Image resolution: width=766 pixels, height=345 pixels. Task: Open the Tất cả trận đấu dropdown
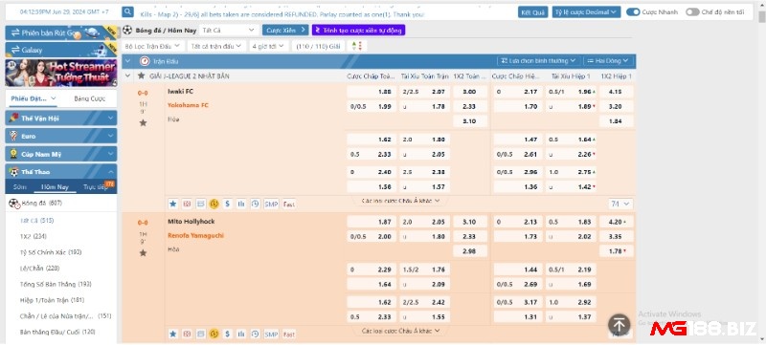[x=216, y=46]
